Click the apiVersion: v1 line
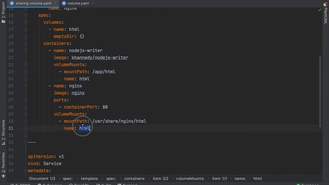The width and height of the screenshot is (329, 185). coord(46,156)
